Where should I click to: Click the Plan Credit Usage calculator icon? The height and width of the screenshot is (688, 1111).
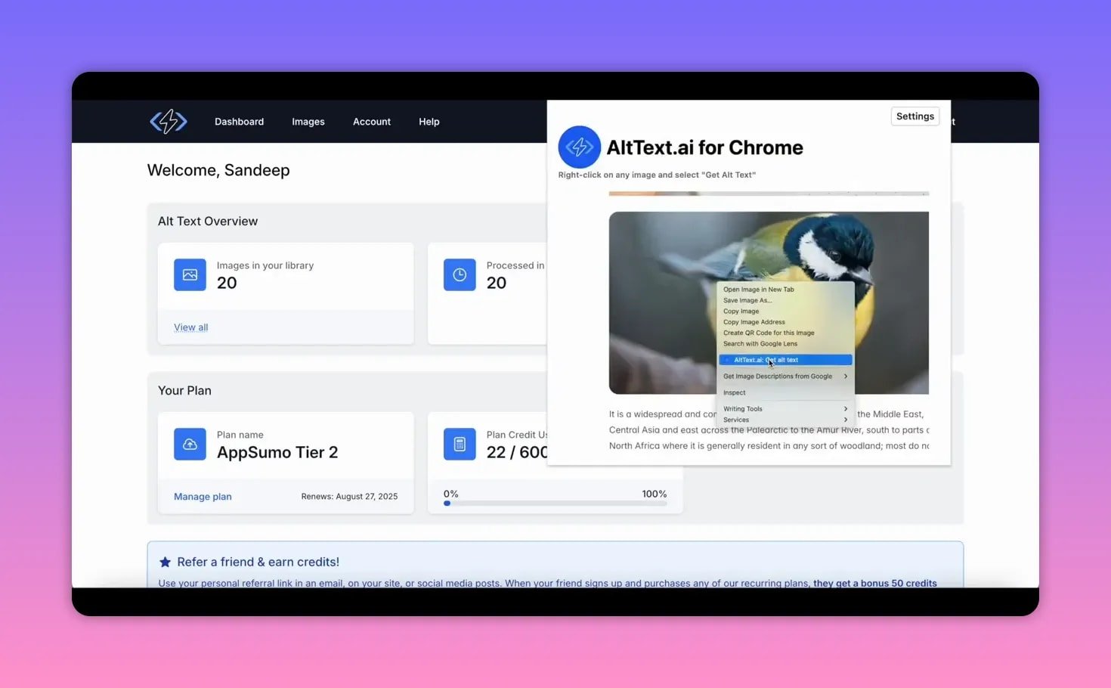[460, 444]
